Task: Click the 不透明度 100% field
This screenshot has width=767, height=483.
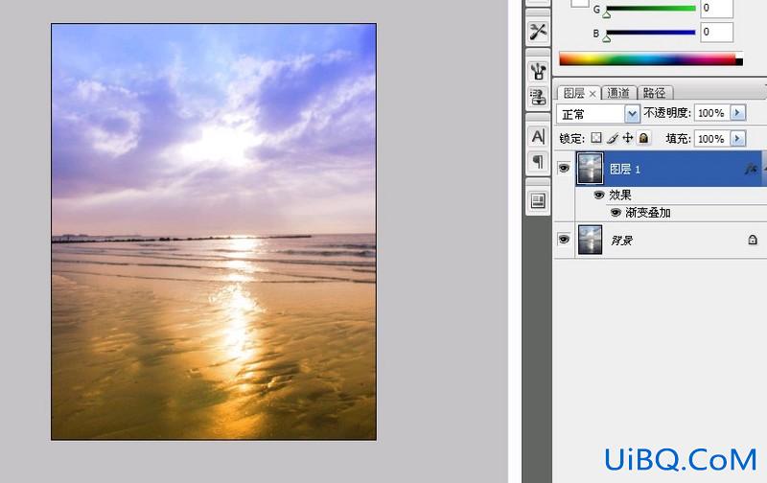Action: (711, 113)
